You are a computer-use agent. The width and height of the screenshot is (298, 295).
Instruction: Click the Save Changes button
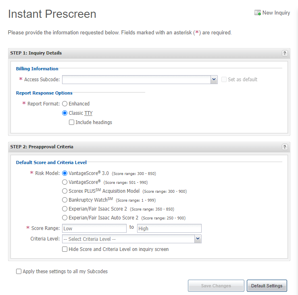pyautogui.click(x=216, y=286)
